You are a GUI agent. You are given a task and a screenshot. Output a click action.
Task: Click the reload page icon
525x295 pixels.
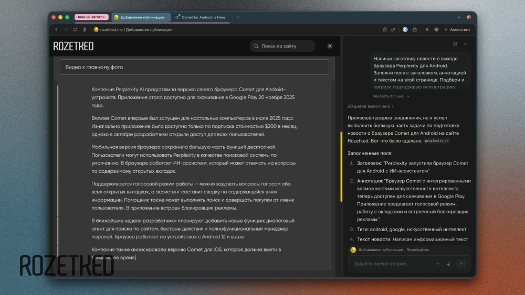click(75, 29)
